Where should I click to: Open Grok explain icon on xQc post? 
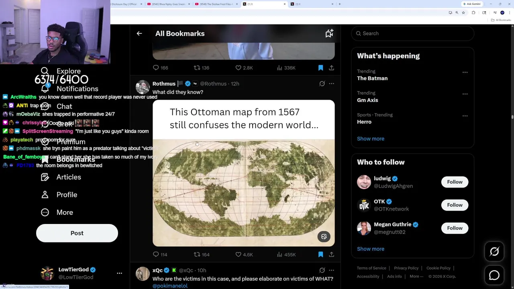pos(322,270)
